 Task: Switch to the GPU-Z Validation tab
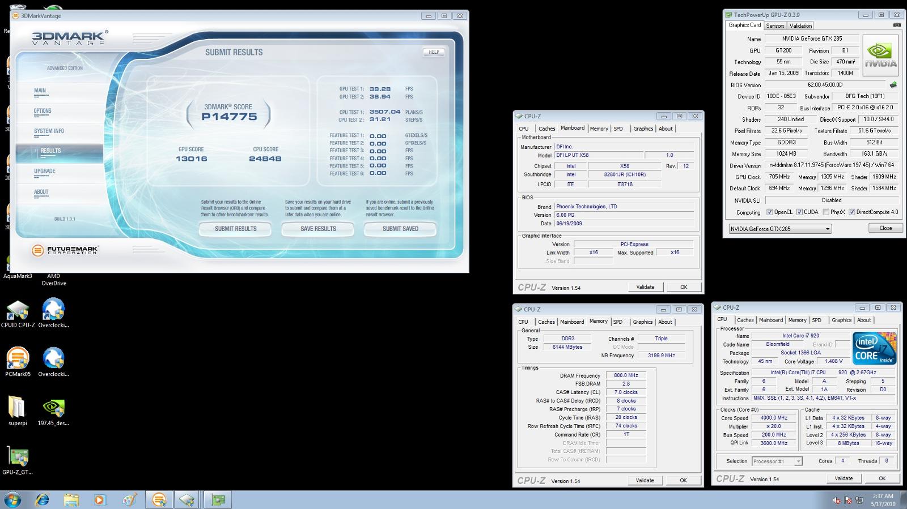800,25
